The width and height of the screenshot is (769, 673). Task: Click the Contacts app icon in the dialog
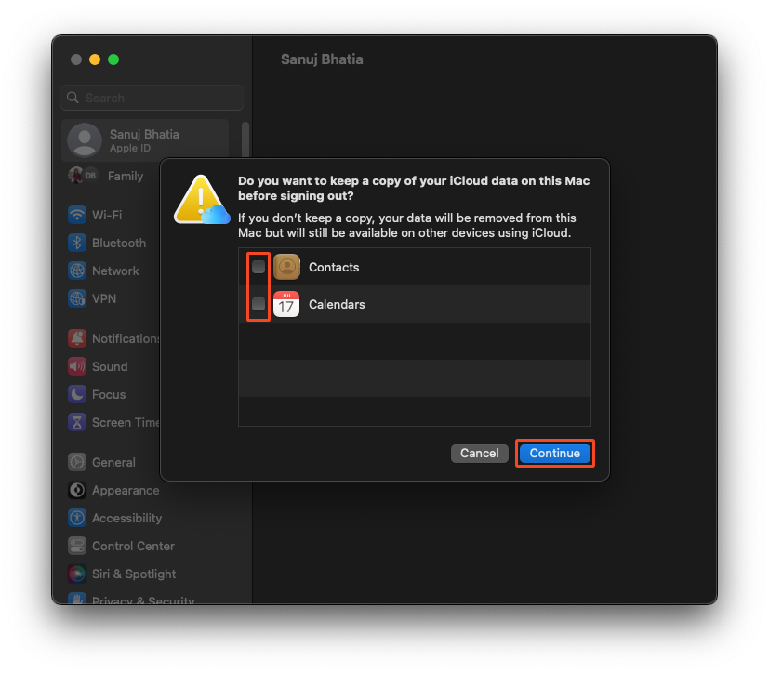[x=286, y=267]
